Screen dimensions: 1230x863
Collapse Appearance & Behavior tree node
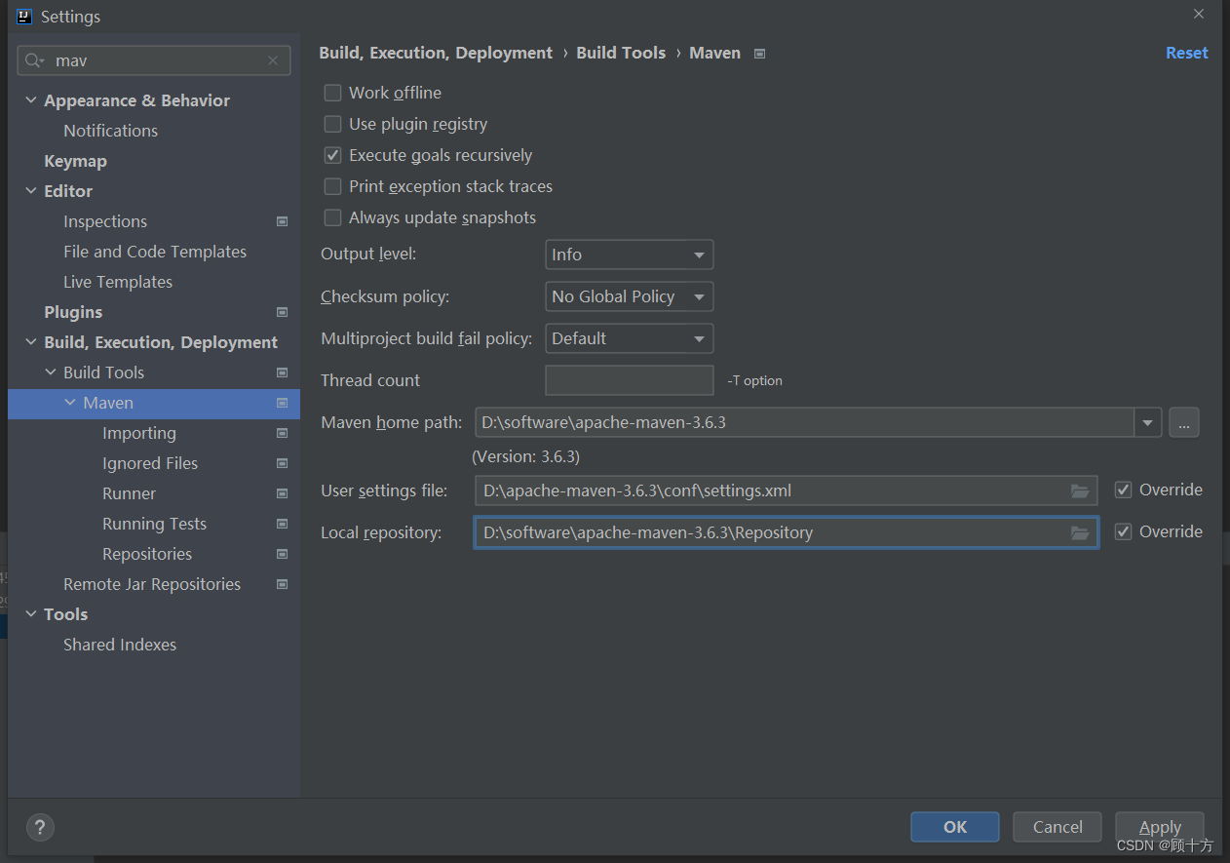(x=31, y=100)
